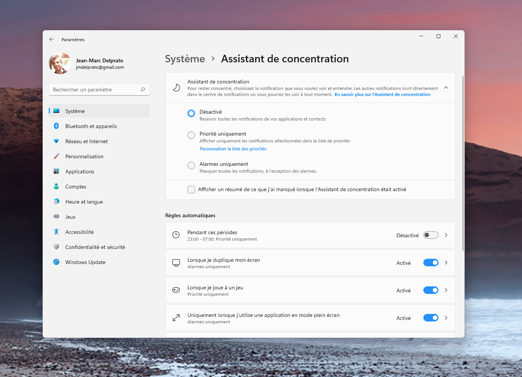Click the moon icon of Assistant de concentration

[176, 88]
